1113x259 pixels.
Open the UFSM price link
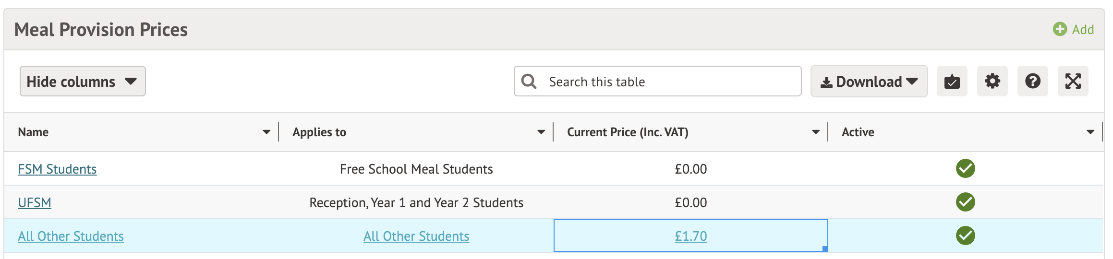point(35,203)
